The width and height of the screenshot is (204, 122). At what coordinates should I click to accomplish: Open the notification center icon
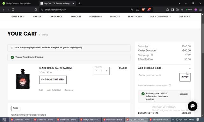(x=198, y=120)
